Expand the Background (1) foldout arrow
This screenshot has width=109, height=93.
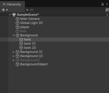[x=13, y=52]
